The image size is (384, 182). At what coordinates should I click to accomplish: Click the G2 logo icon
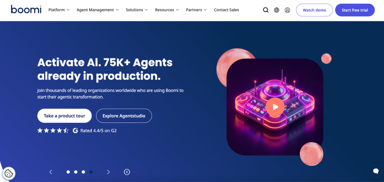[x=75, y=131]
